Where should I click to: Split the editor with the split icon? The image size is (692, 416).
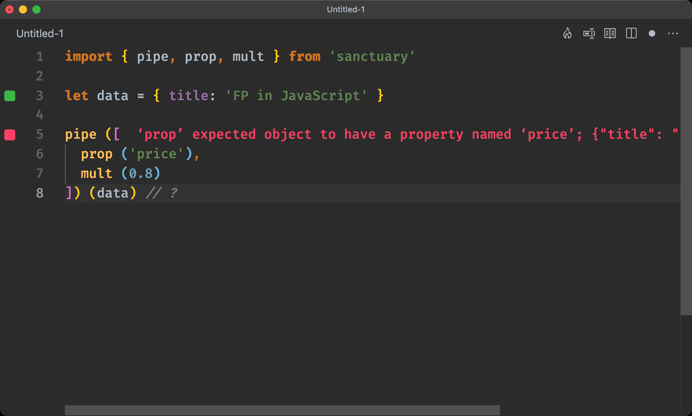[631, 33]
